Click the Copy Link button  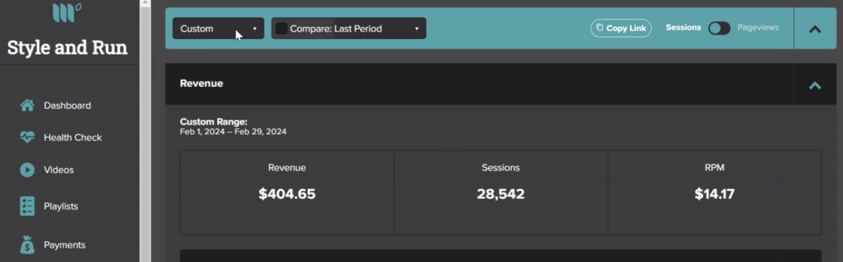(621, 28)
